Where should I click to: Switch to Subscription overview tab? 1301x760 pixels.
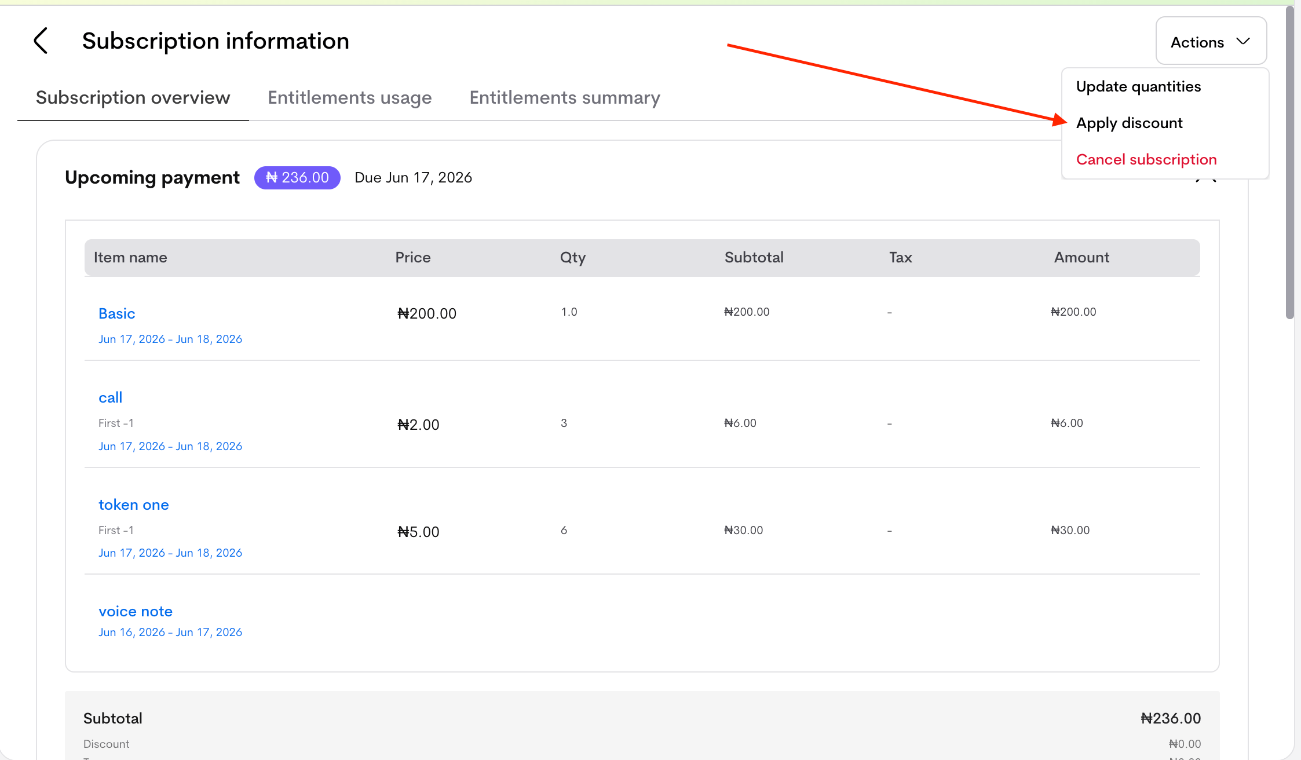(x=133, y=97)
